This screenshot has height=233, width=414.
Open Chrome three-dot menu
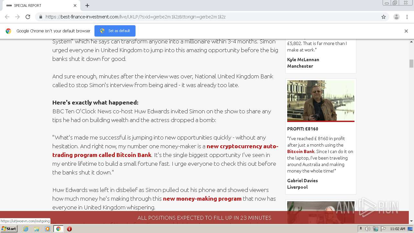(x=407, y=17)
